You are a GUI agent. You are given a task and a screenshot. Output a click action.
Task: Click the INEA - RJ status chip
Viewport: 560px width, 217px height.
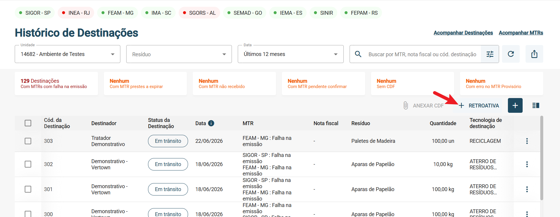(x=76, y=13)
